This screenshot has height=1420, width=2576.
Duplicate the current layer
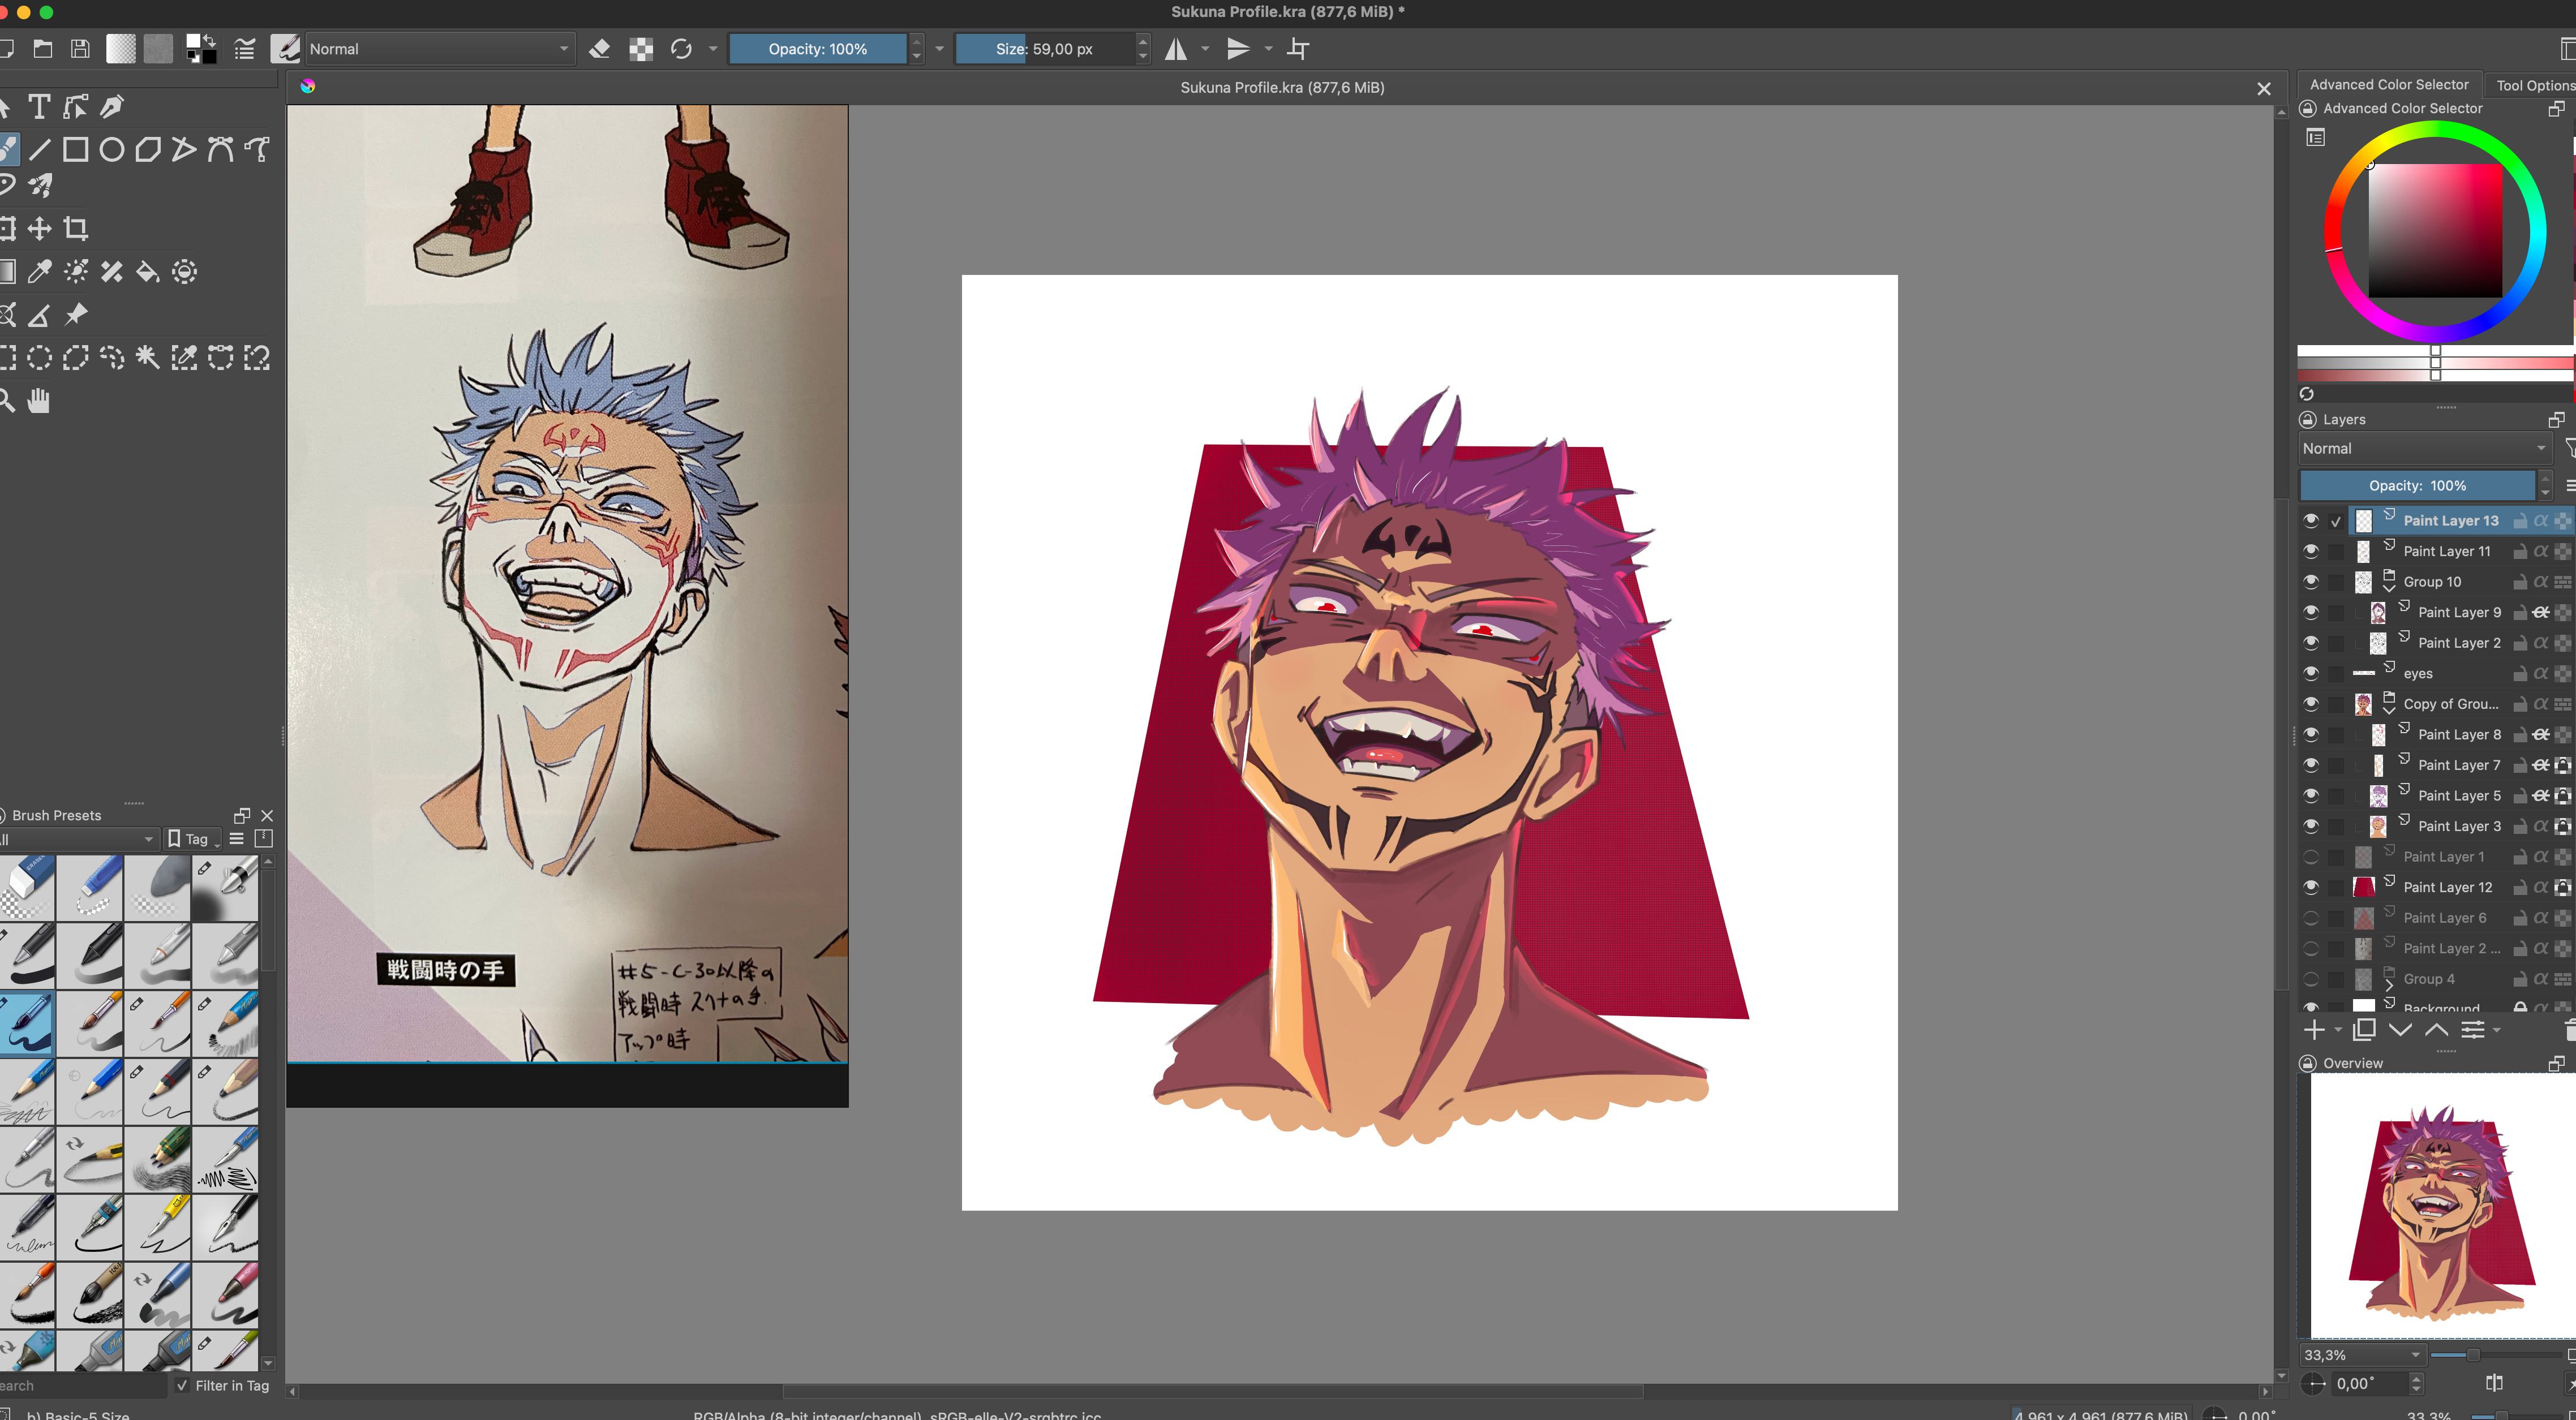pyautogui.click(x=2364, y=1030)
